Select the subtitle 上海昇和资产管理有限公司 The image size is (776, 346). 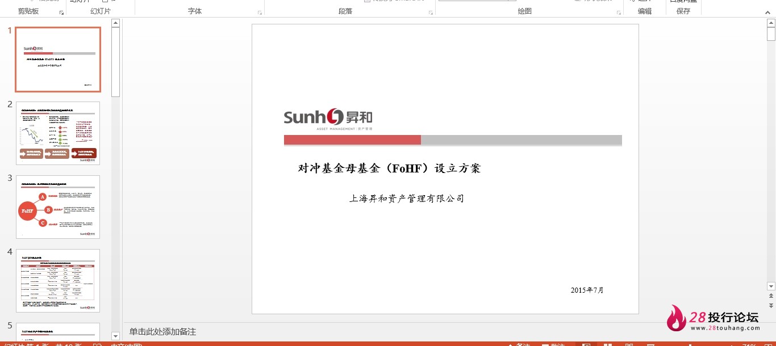tap(407, 199)
